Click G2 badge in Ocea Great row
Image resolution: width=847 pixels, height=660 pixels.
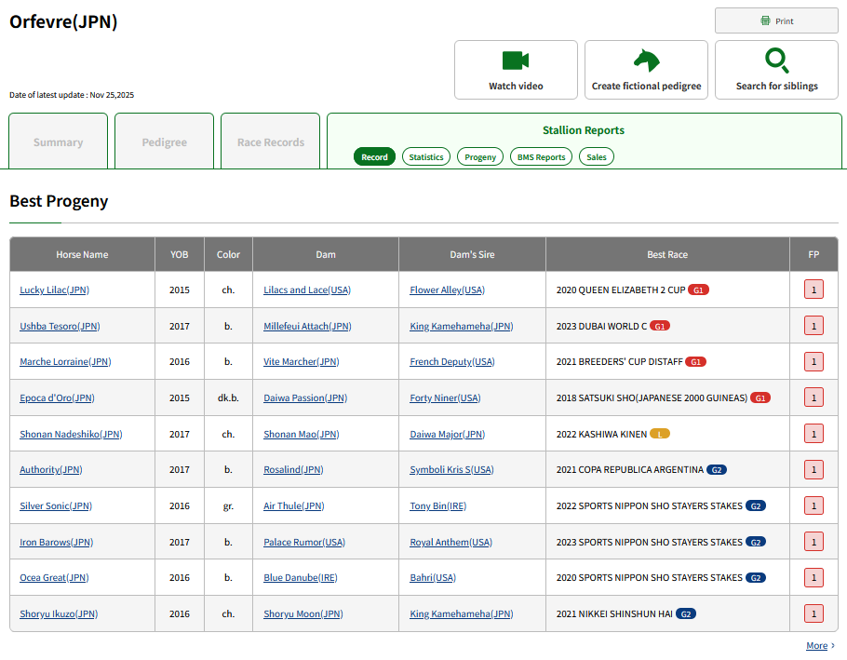pyautogui.click(x=756, y=578)
